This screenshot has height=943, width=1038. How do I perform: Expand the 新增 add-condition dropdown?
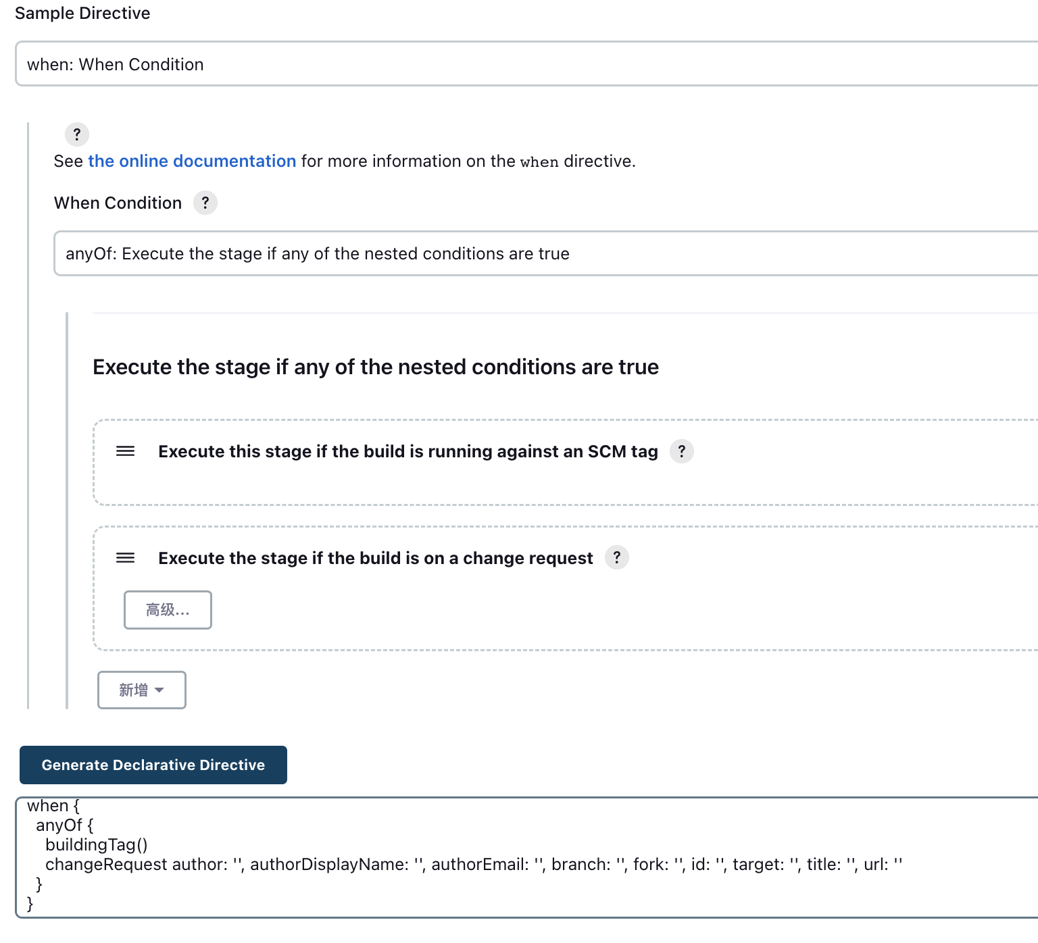pyautogui.click(x=142, y=690)
